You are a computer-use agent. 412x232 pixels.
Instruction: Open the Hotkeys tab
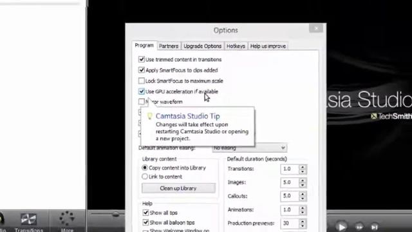click(x=236, y=46)
